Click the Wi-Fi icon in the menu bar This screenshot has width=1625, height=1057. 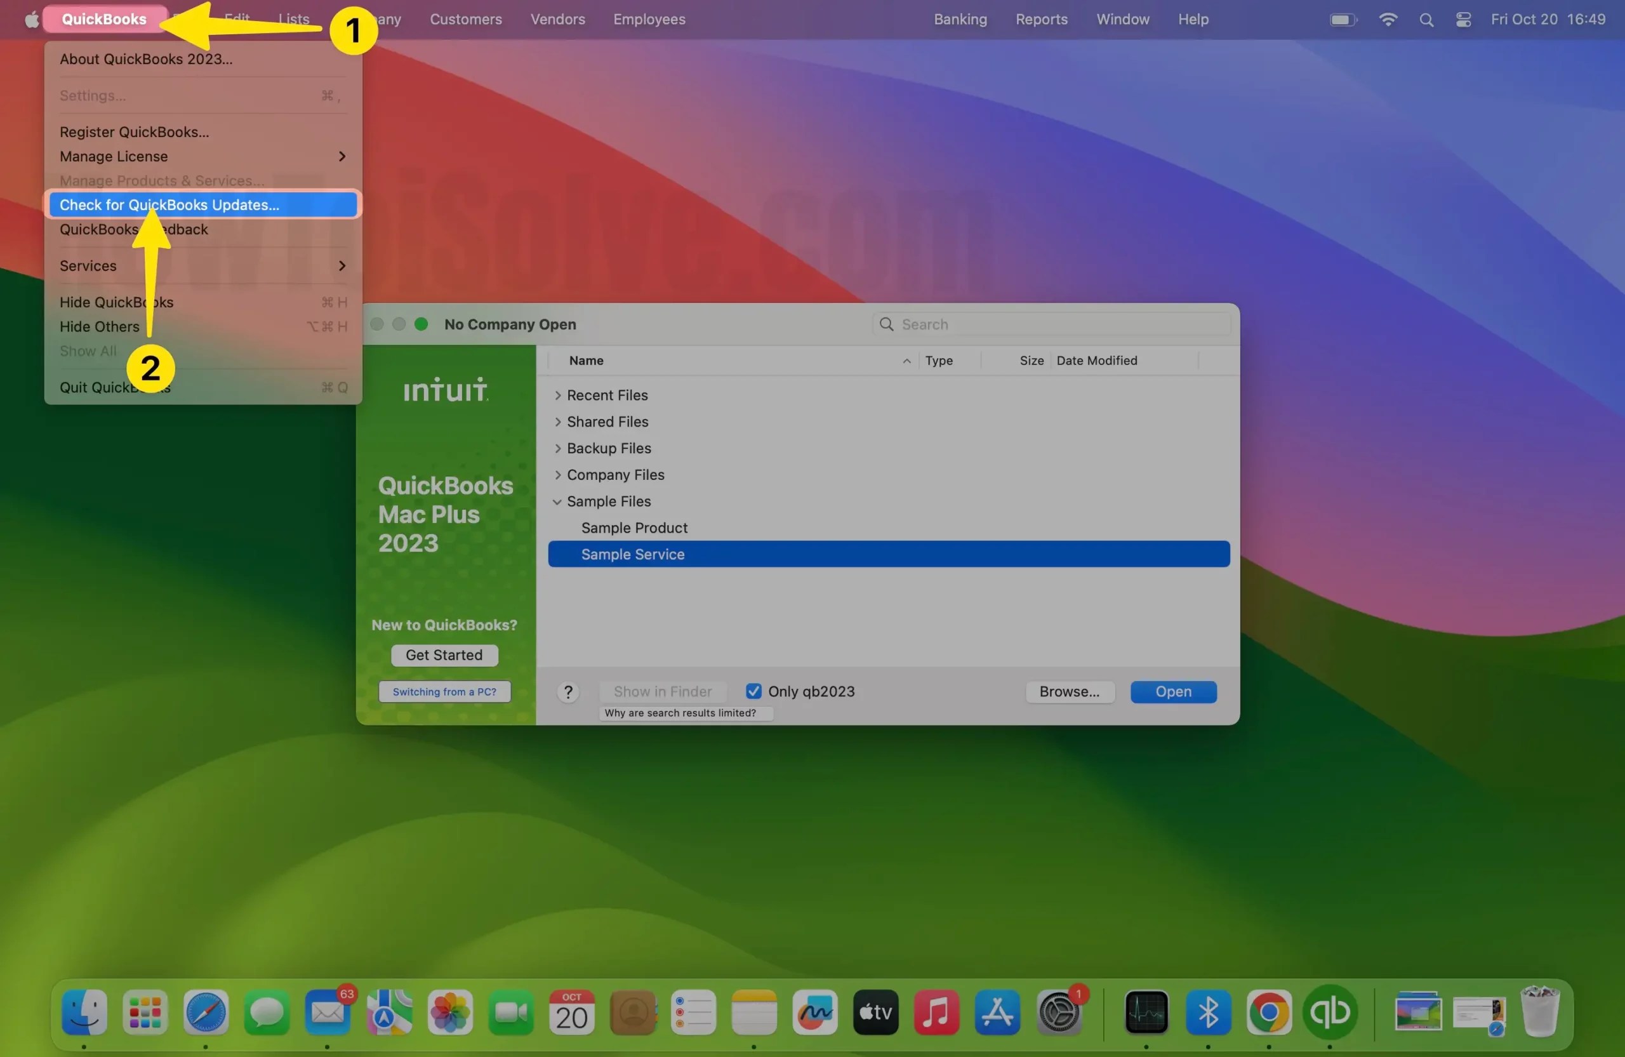pos(1388,19)
